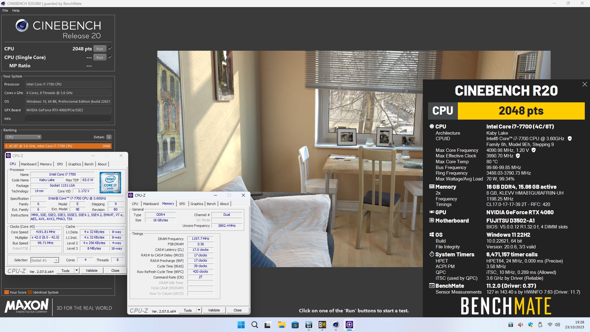Open File Explorer from taskbar
The image size is (590, 332).
coord(281,325)
